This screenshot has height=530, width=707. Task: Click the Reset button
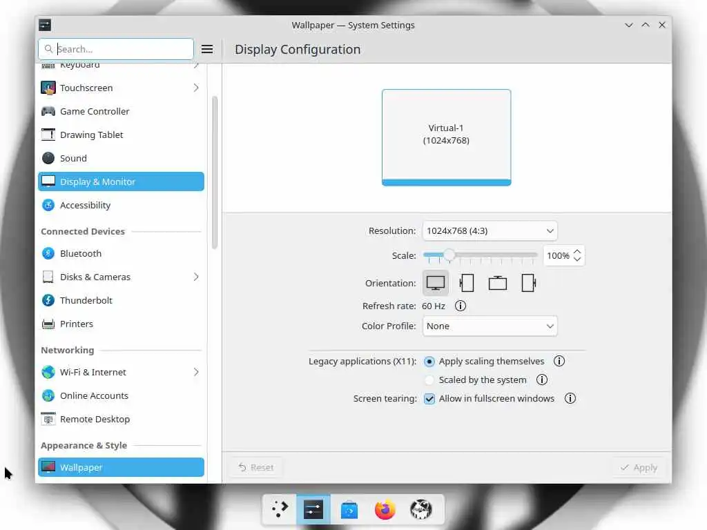[x=255, y=467]
